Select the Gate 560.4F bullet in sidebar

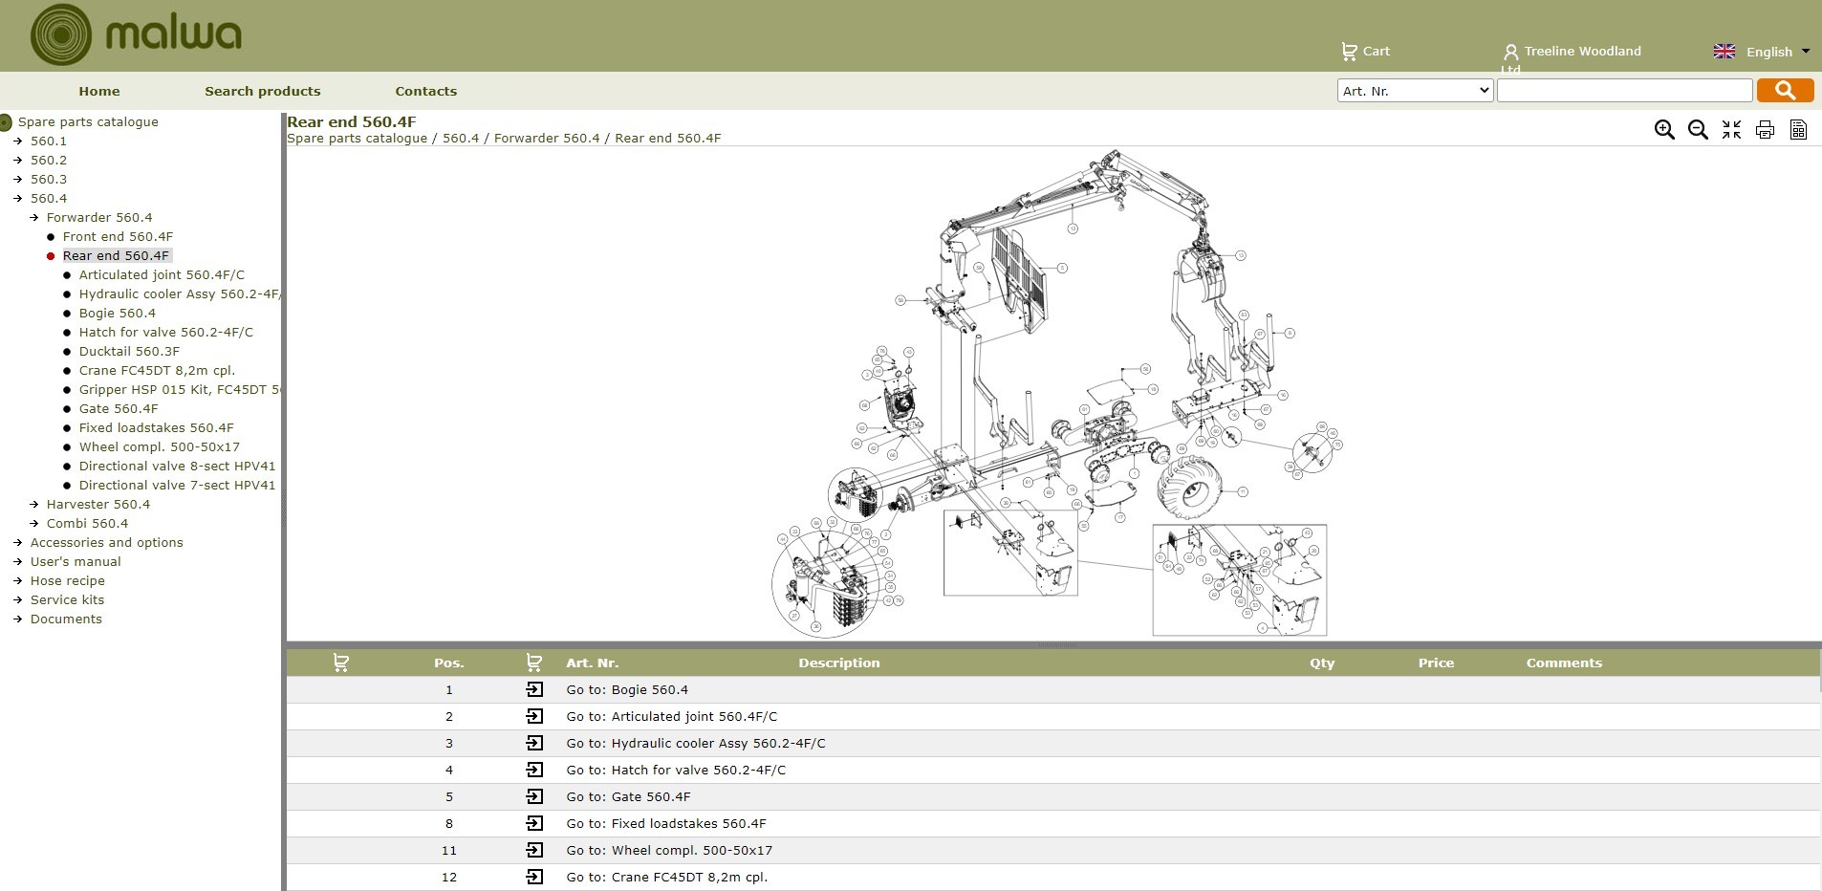[x=119, y=408]
